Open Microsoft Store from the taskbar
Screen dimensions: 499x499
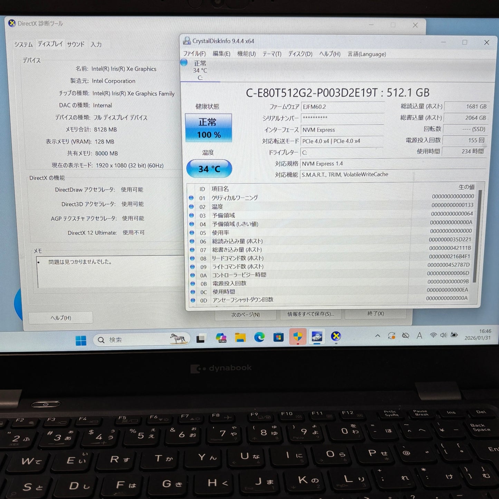[278, 337]
